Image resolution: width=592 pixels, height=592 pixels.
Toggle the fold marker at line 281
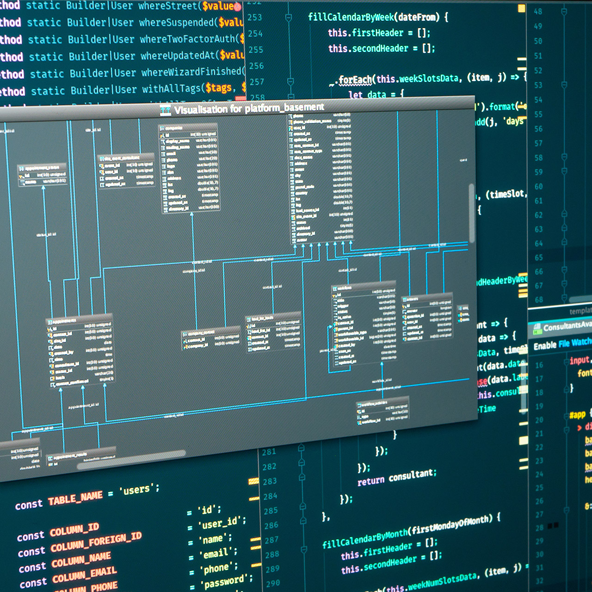(301, 448)
